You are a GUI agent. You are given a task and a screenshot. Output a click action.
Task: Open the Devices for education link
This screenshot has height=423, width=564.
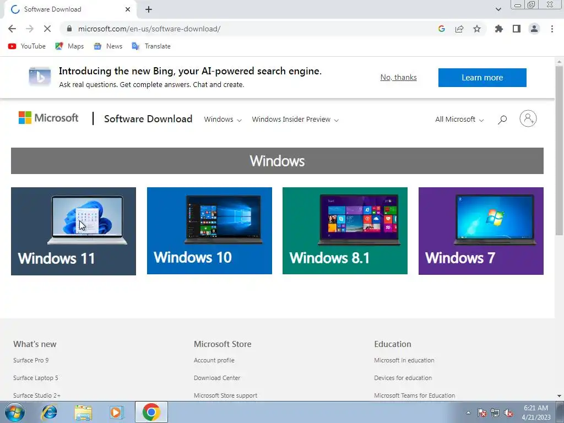403,378
